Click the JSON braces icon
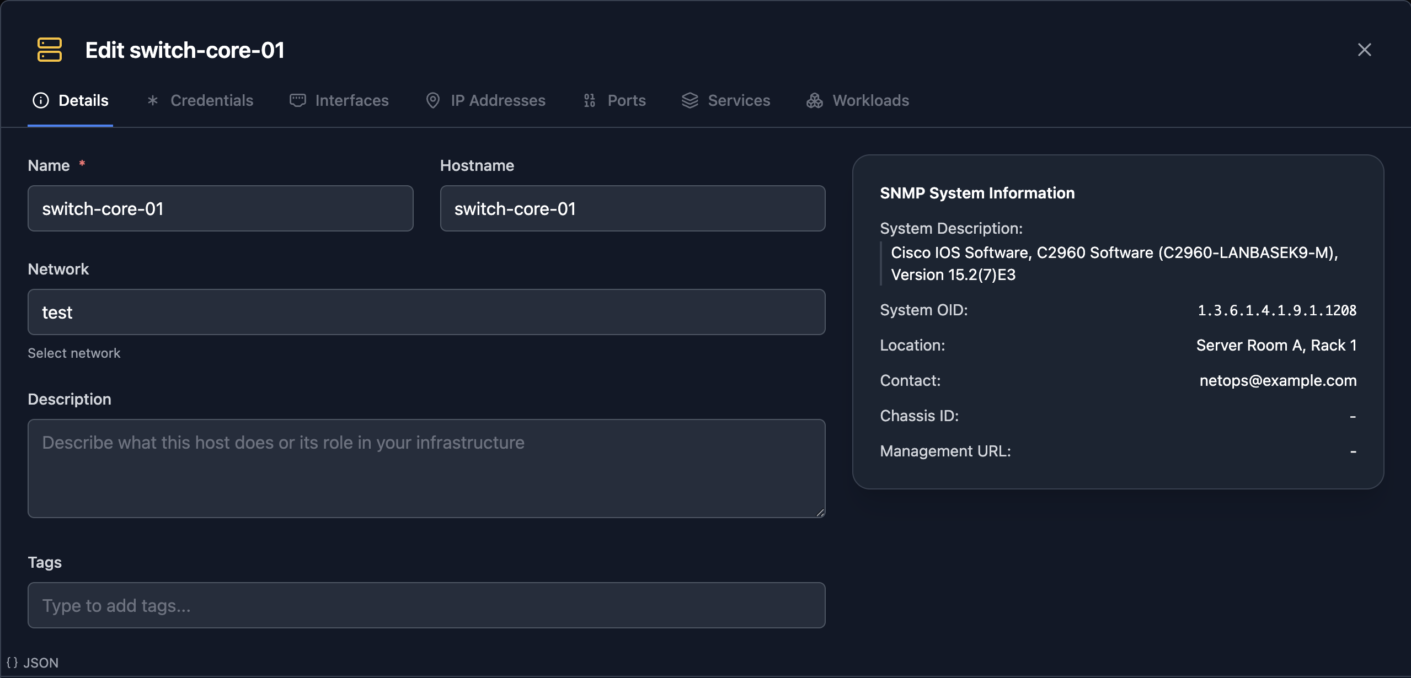Viewport: 1411px width, 678px height. tap(12, 663)
